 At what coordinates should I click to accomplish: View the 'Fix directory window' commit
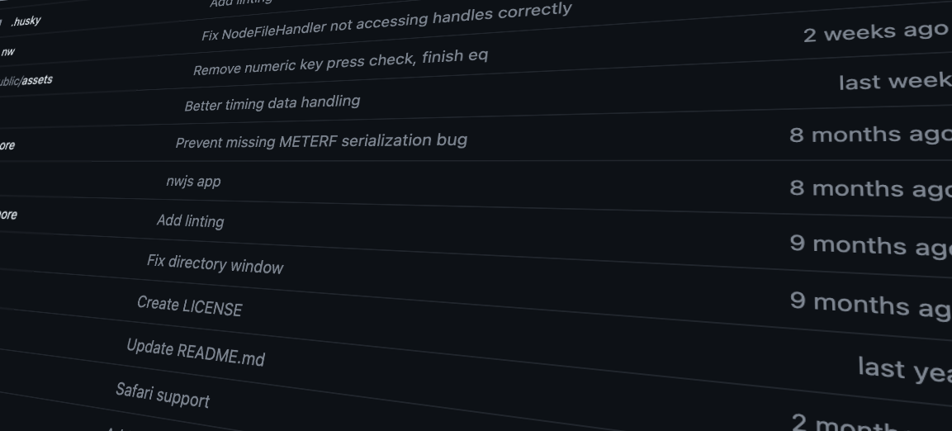coord(215,264)
